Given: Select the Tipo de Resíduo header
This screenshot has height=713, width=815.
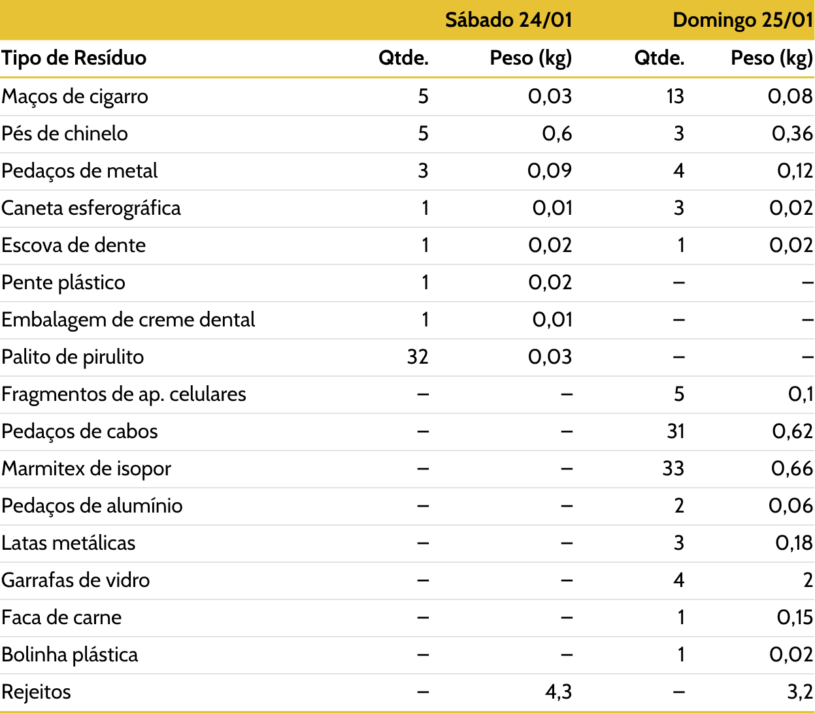Looking at the screenshot, I should click(74, 57).
